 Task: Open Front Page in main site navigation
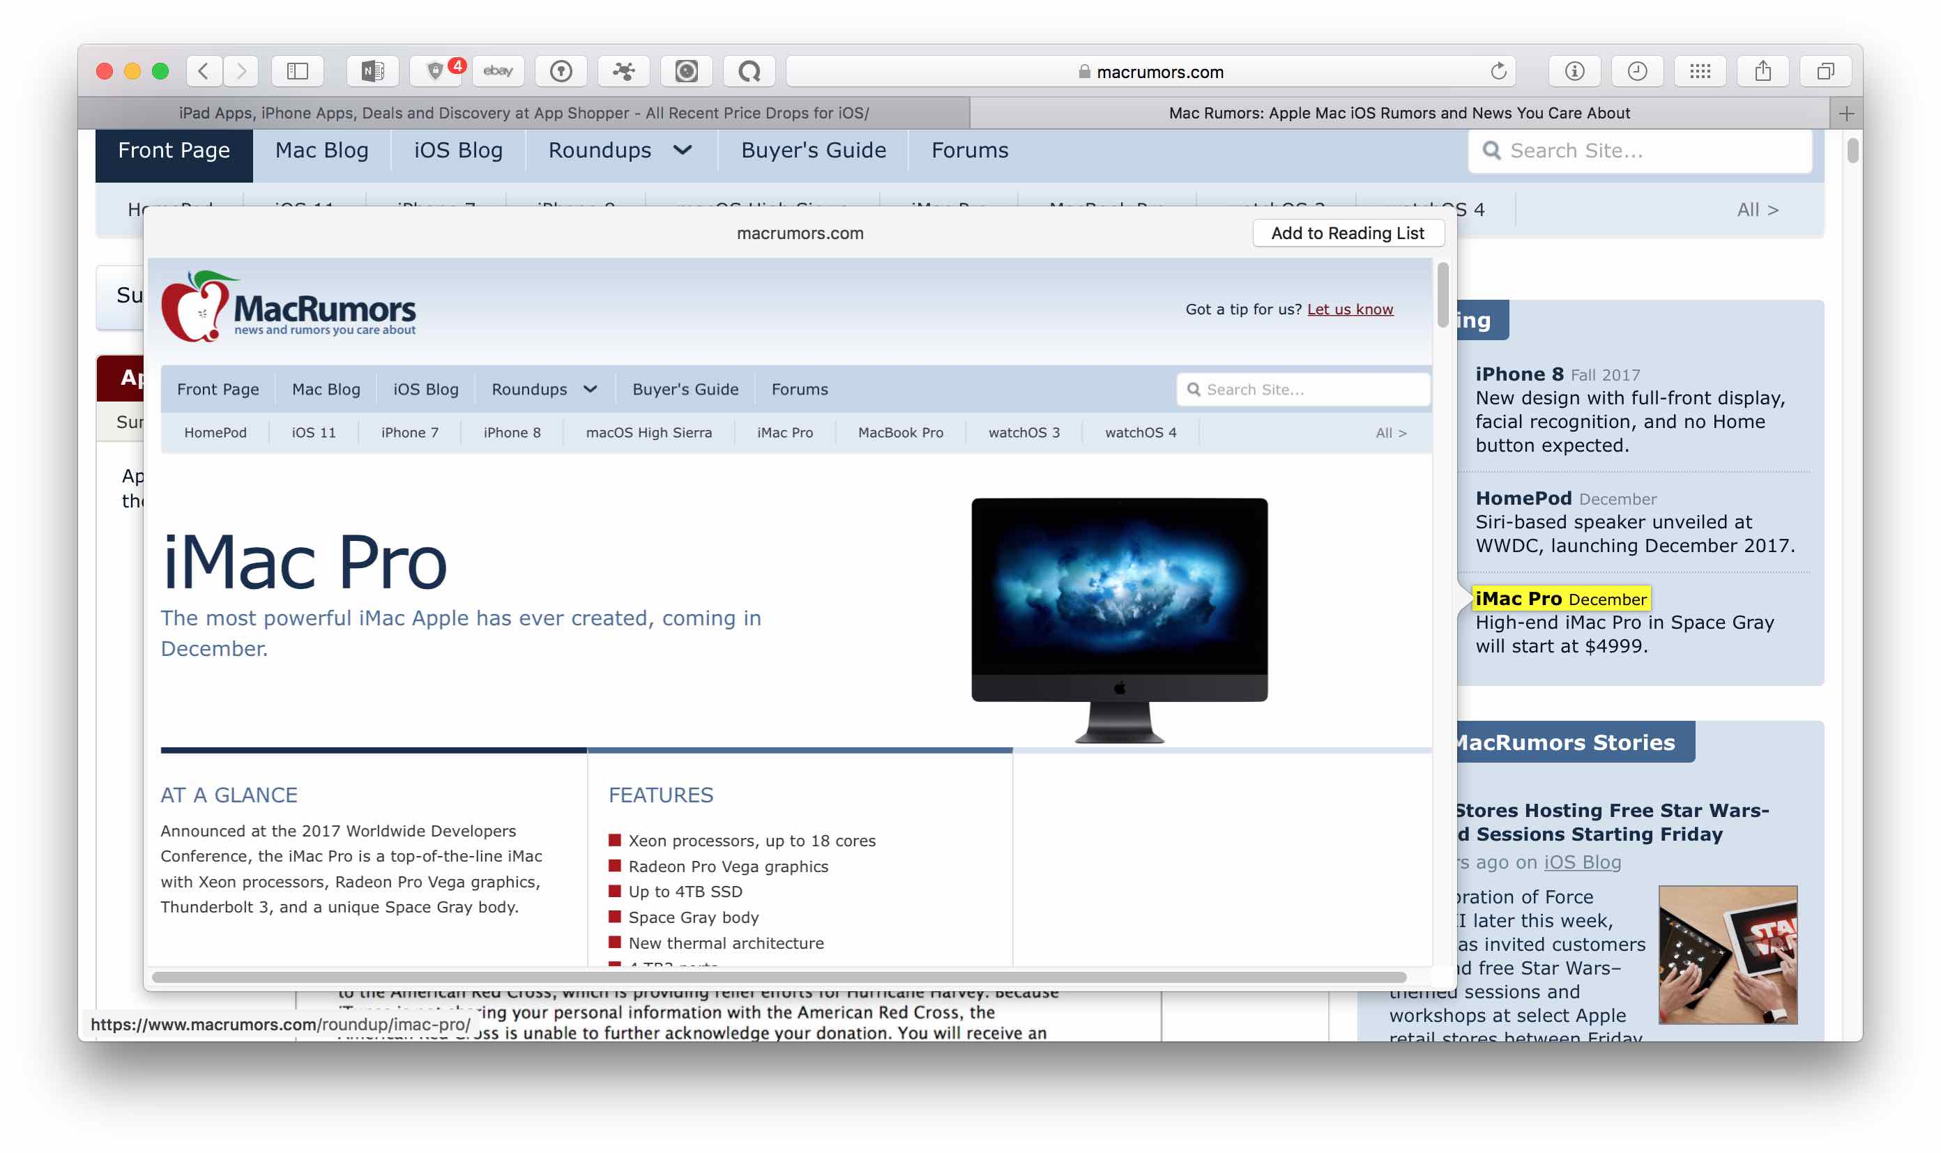pos(174,151)
